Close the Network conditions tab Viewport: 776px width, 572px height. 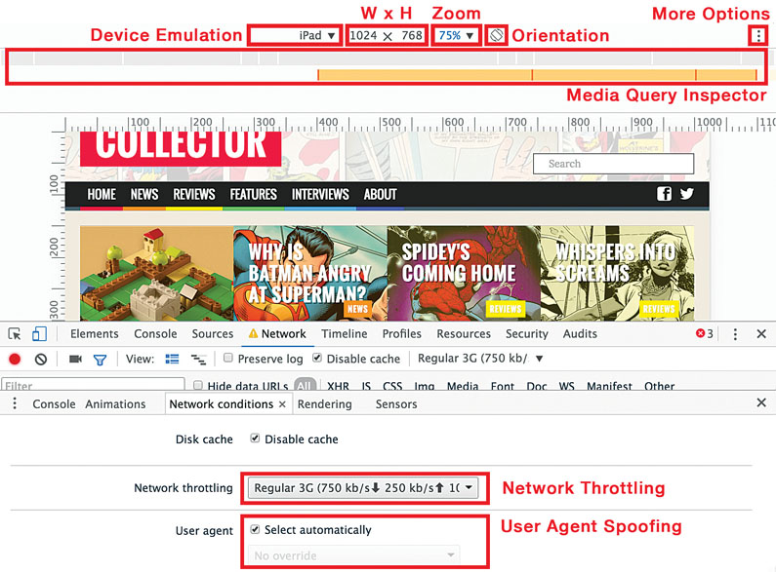pyautogui.click(x=282, y=404)
